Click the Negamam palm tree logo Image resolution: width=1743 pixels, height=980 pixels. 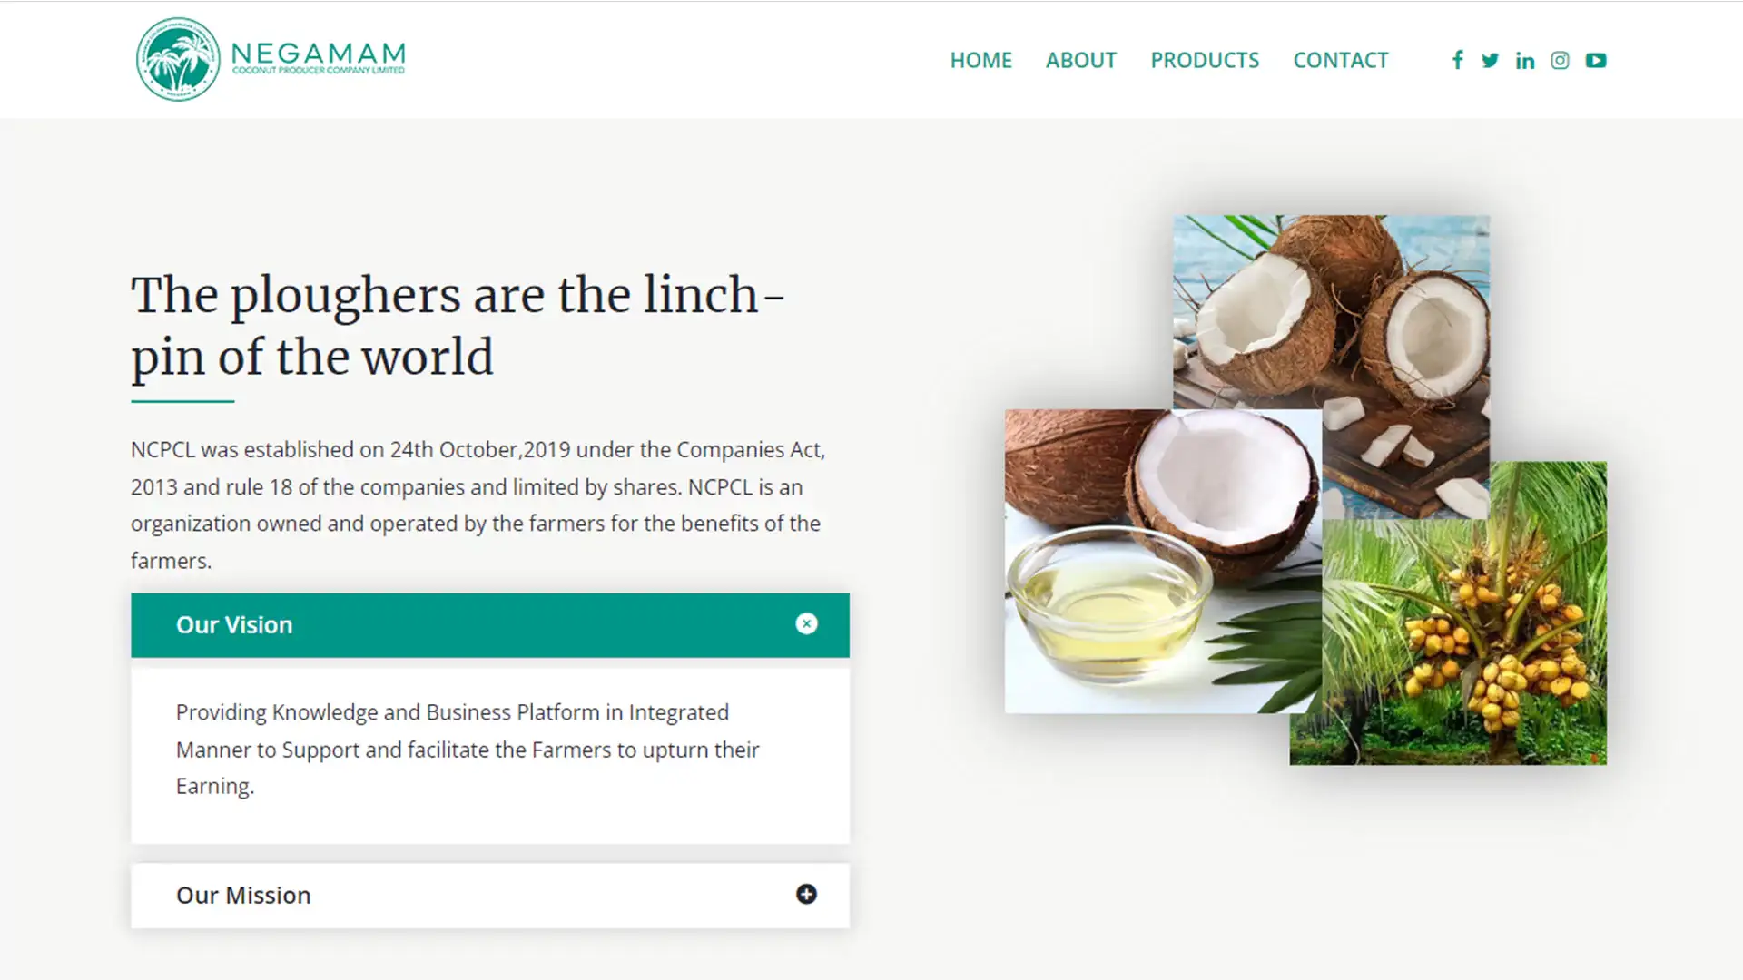pos(178,59)
